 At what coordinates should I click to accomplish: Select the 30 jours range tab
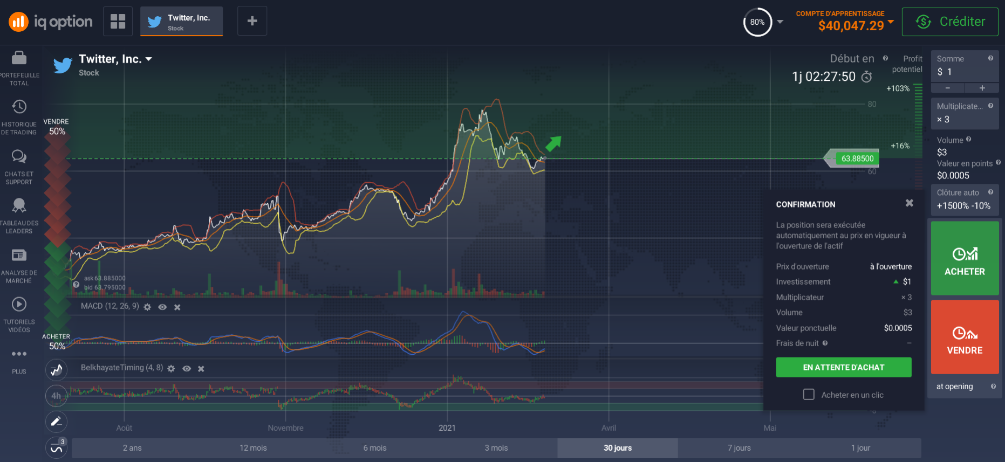click(618, 448)
